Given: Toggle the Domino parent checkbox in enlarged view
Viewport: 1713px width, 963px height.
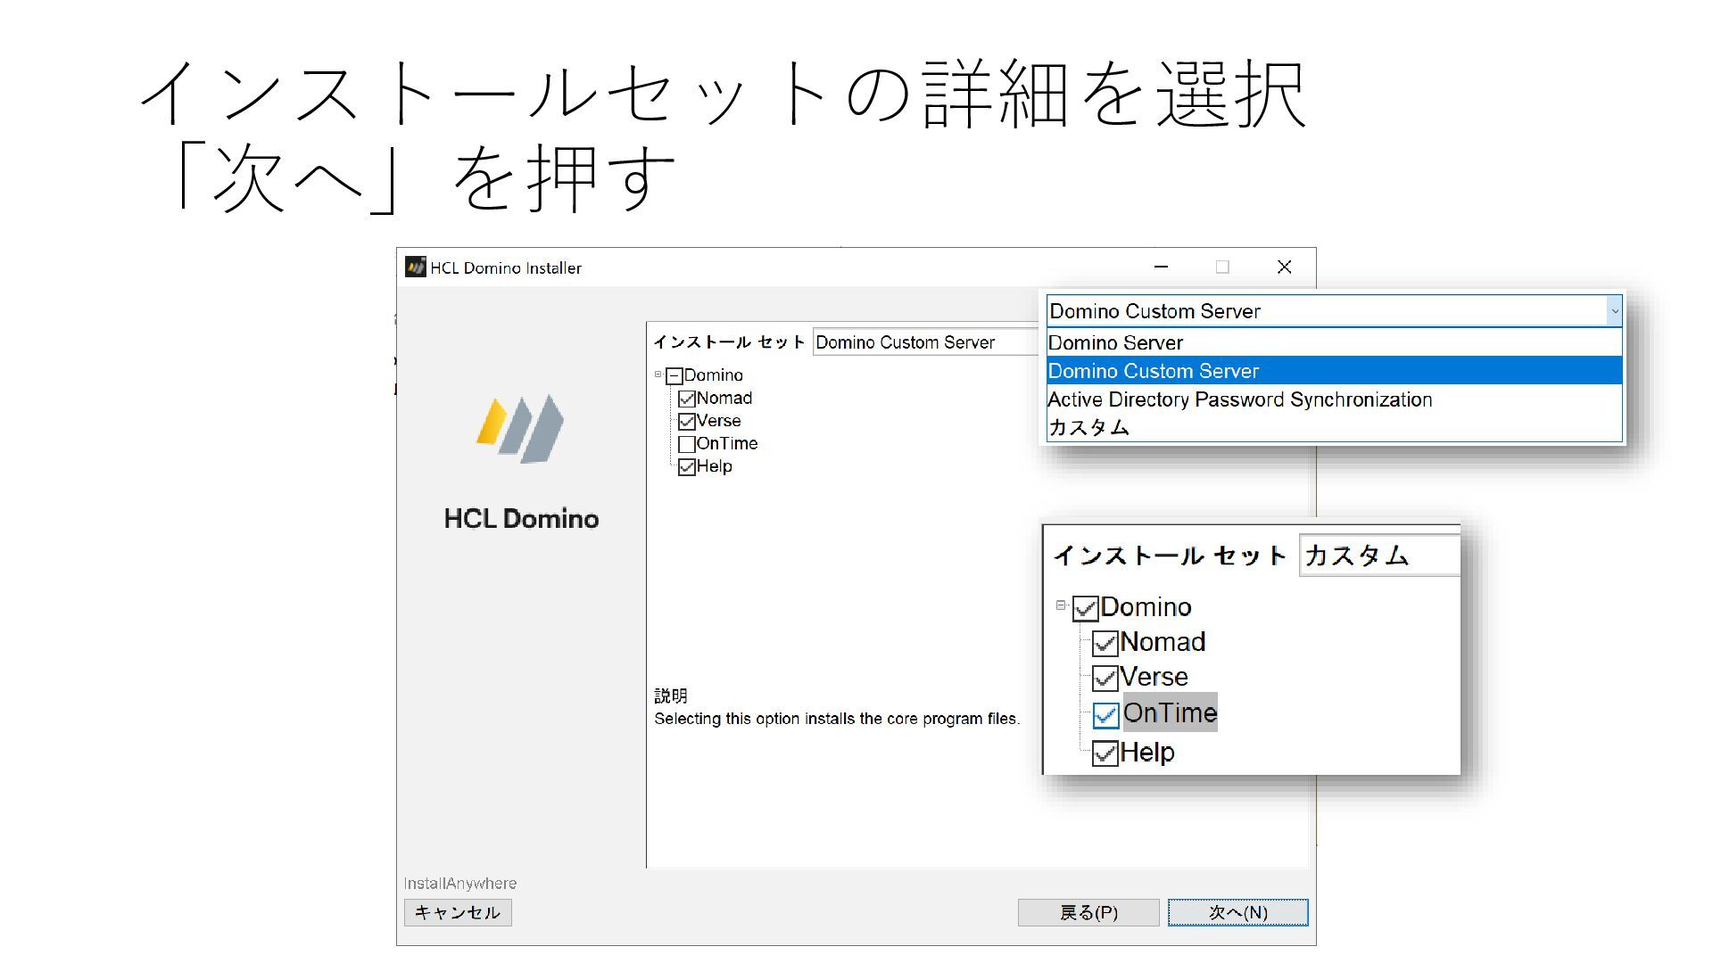Looking at the screenshot, I should 1085,609.
